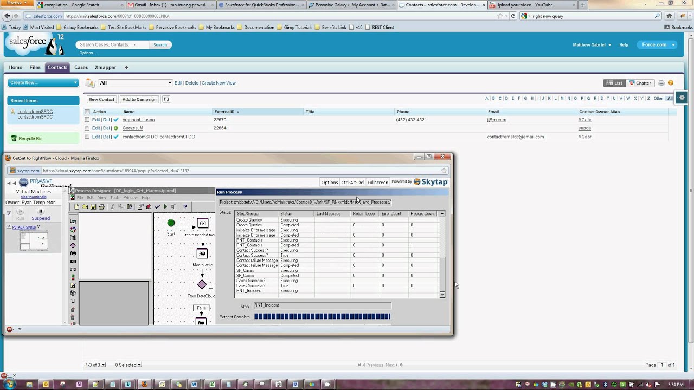Screen dimensions: 694x390
Task: Click the orange help icon beside printer icon
Action: [x=671, y=83]
